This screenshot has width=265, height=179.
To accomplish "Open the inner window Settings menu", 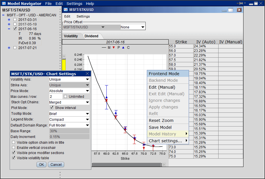I will coord(83,16).
